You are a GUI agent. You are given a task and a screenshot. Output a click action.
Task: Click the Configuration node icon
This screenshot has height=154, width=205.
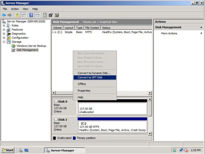click(8, 38)
